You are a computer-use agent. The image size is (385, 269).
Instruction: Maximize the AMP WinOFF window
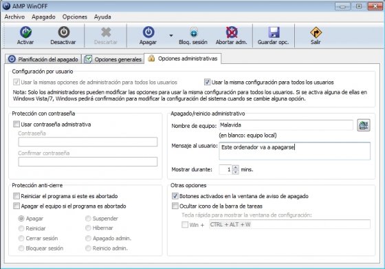coord(359,6)
